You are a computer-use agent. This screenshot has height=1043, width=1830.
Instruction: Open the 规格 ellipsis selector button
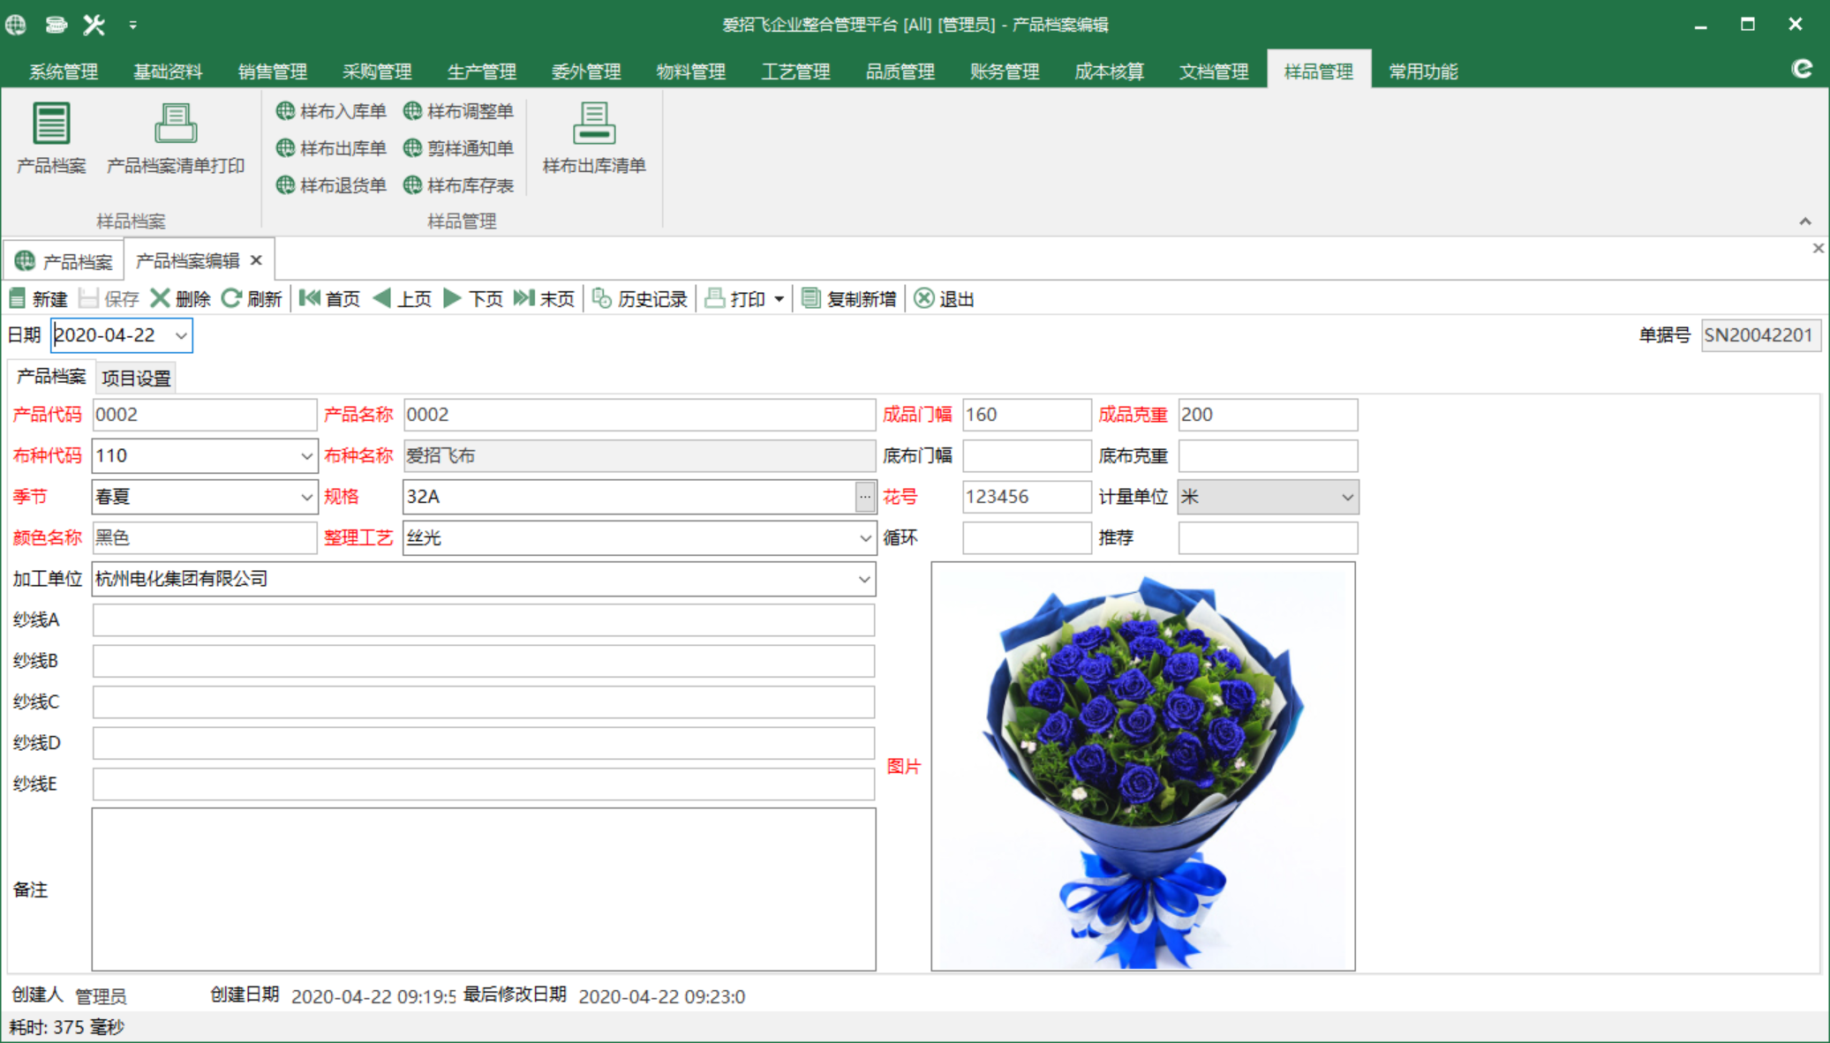[865, 497]
